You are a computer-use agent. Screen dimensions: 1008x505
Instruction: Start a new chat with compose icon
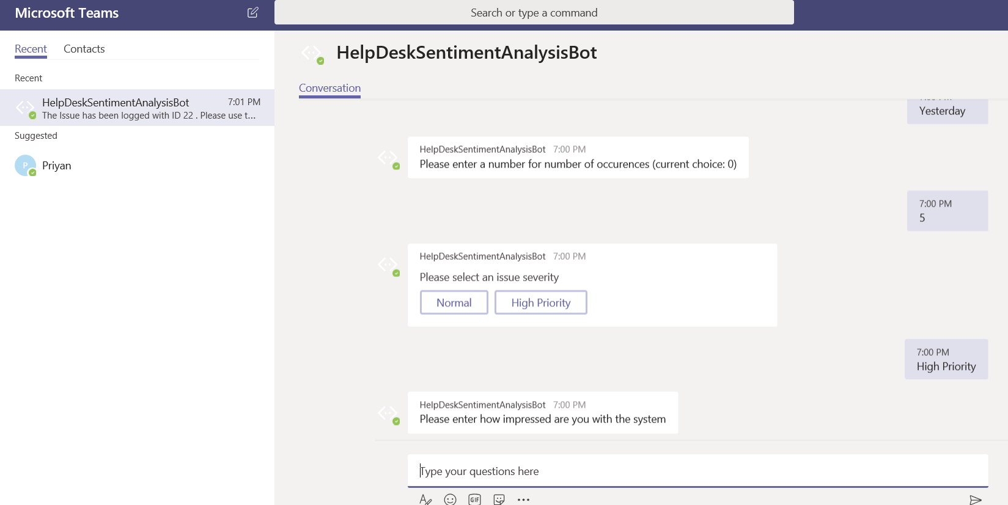(x=252, y=12)
